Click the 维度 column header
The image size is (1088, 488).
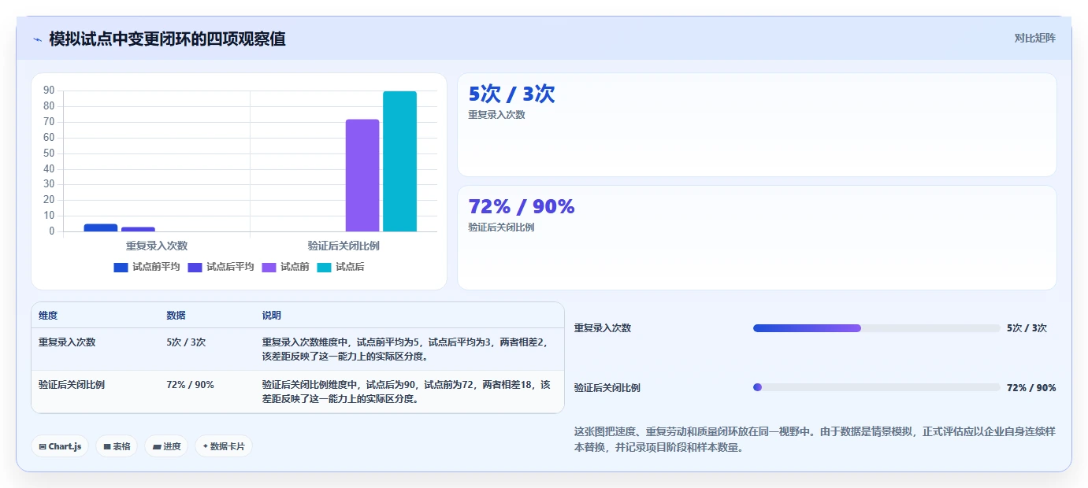(x=48, y=316)
